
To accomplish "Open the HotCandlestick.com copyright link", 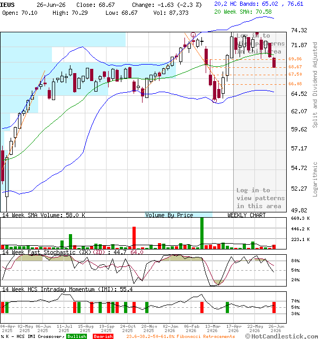I will [281, 336].
